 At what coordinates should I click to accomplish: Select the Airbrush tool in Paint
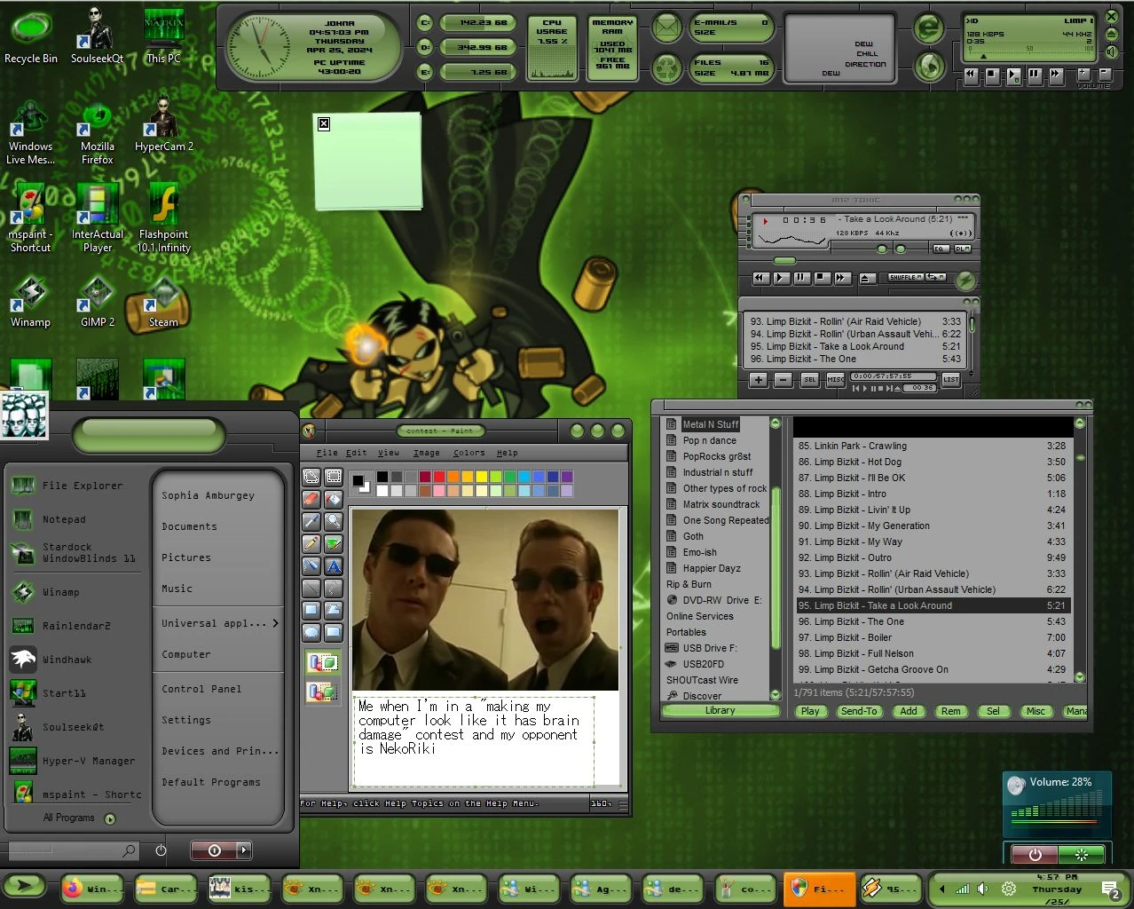click(x=311, y=566)
